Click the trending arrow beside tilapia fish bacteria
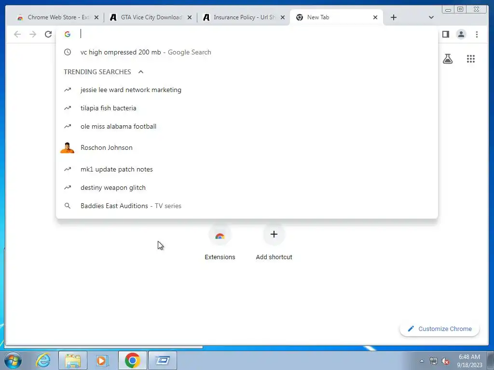The width and height of the screenshot is (494, 370). (68, 108)
